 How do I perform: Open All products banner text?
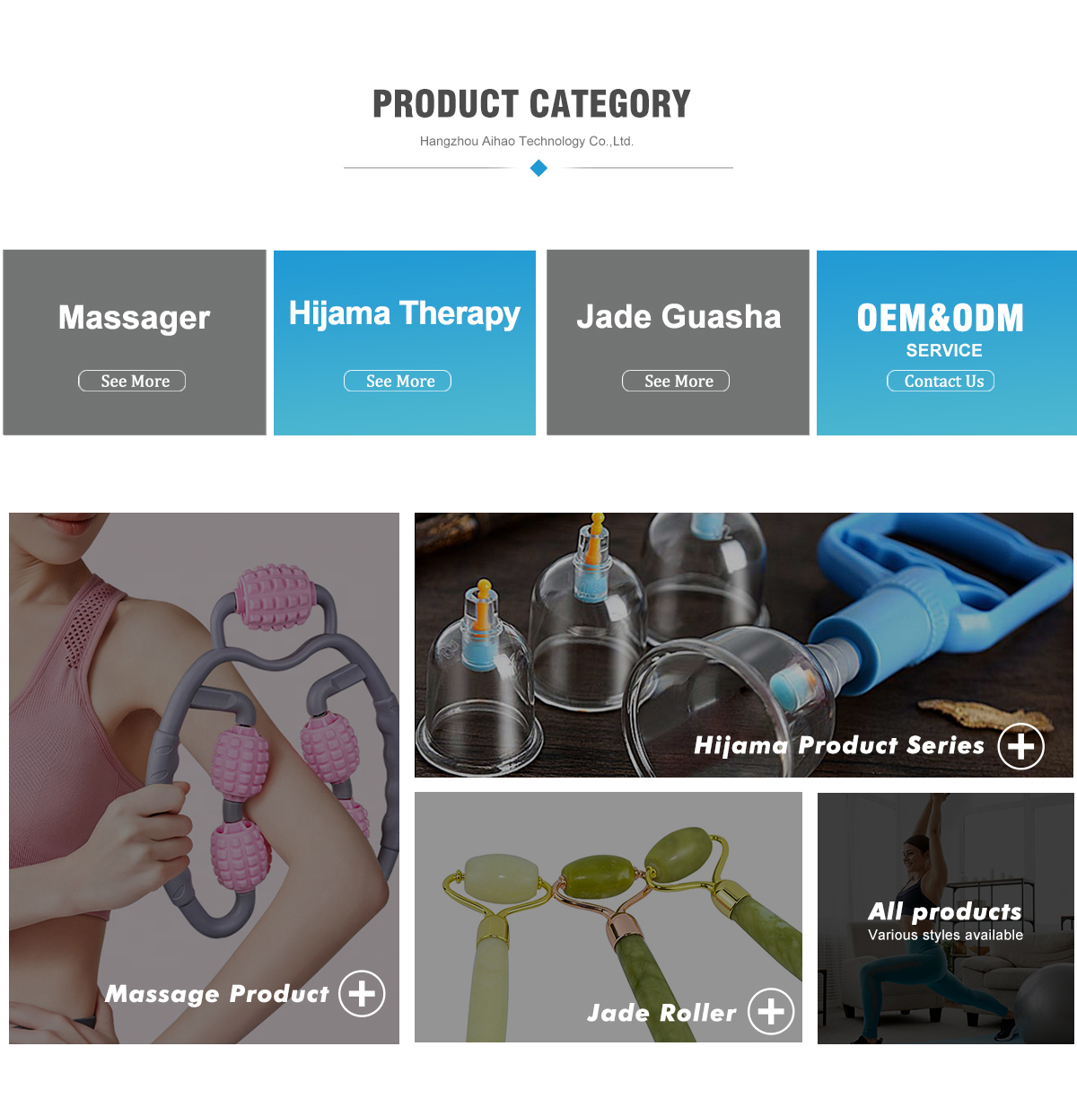coord(945,912)
